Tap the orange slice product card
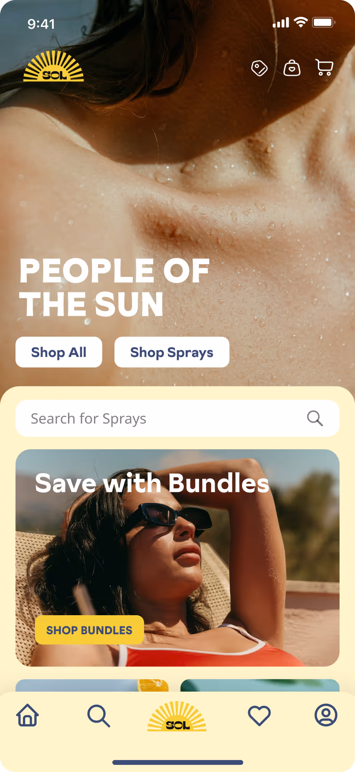The width and height of the screenshot is (355, 772). 92,685
